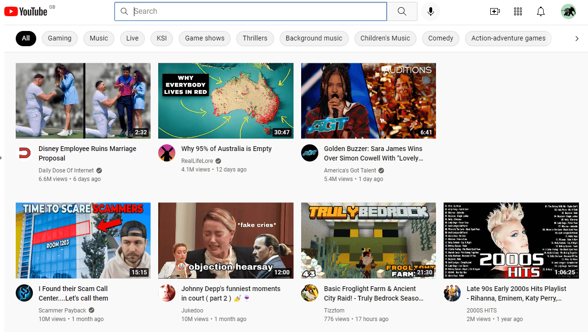
Task: Open the Truly Bedrock Minecraft thumbnail
Action: [x=368, y=241]
